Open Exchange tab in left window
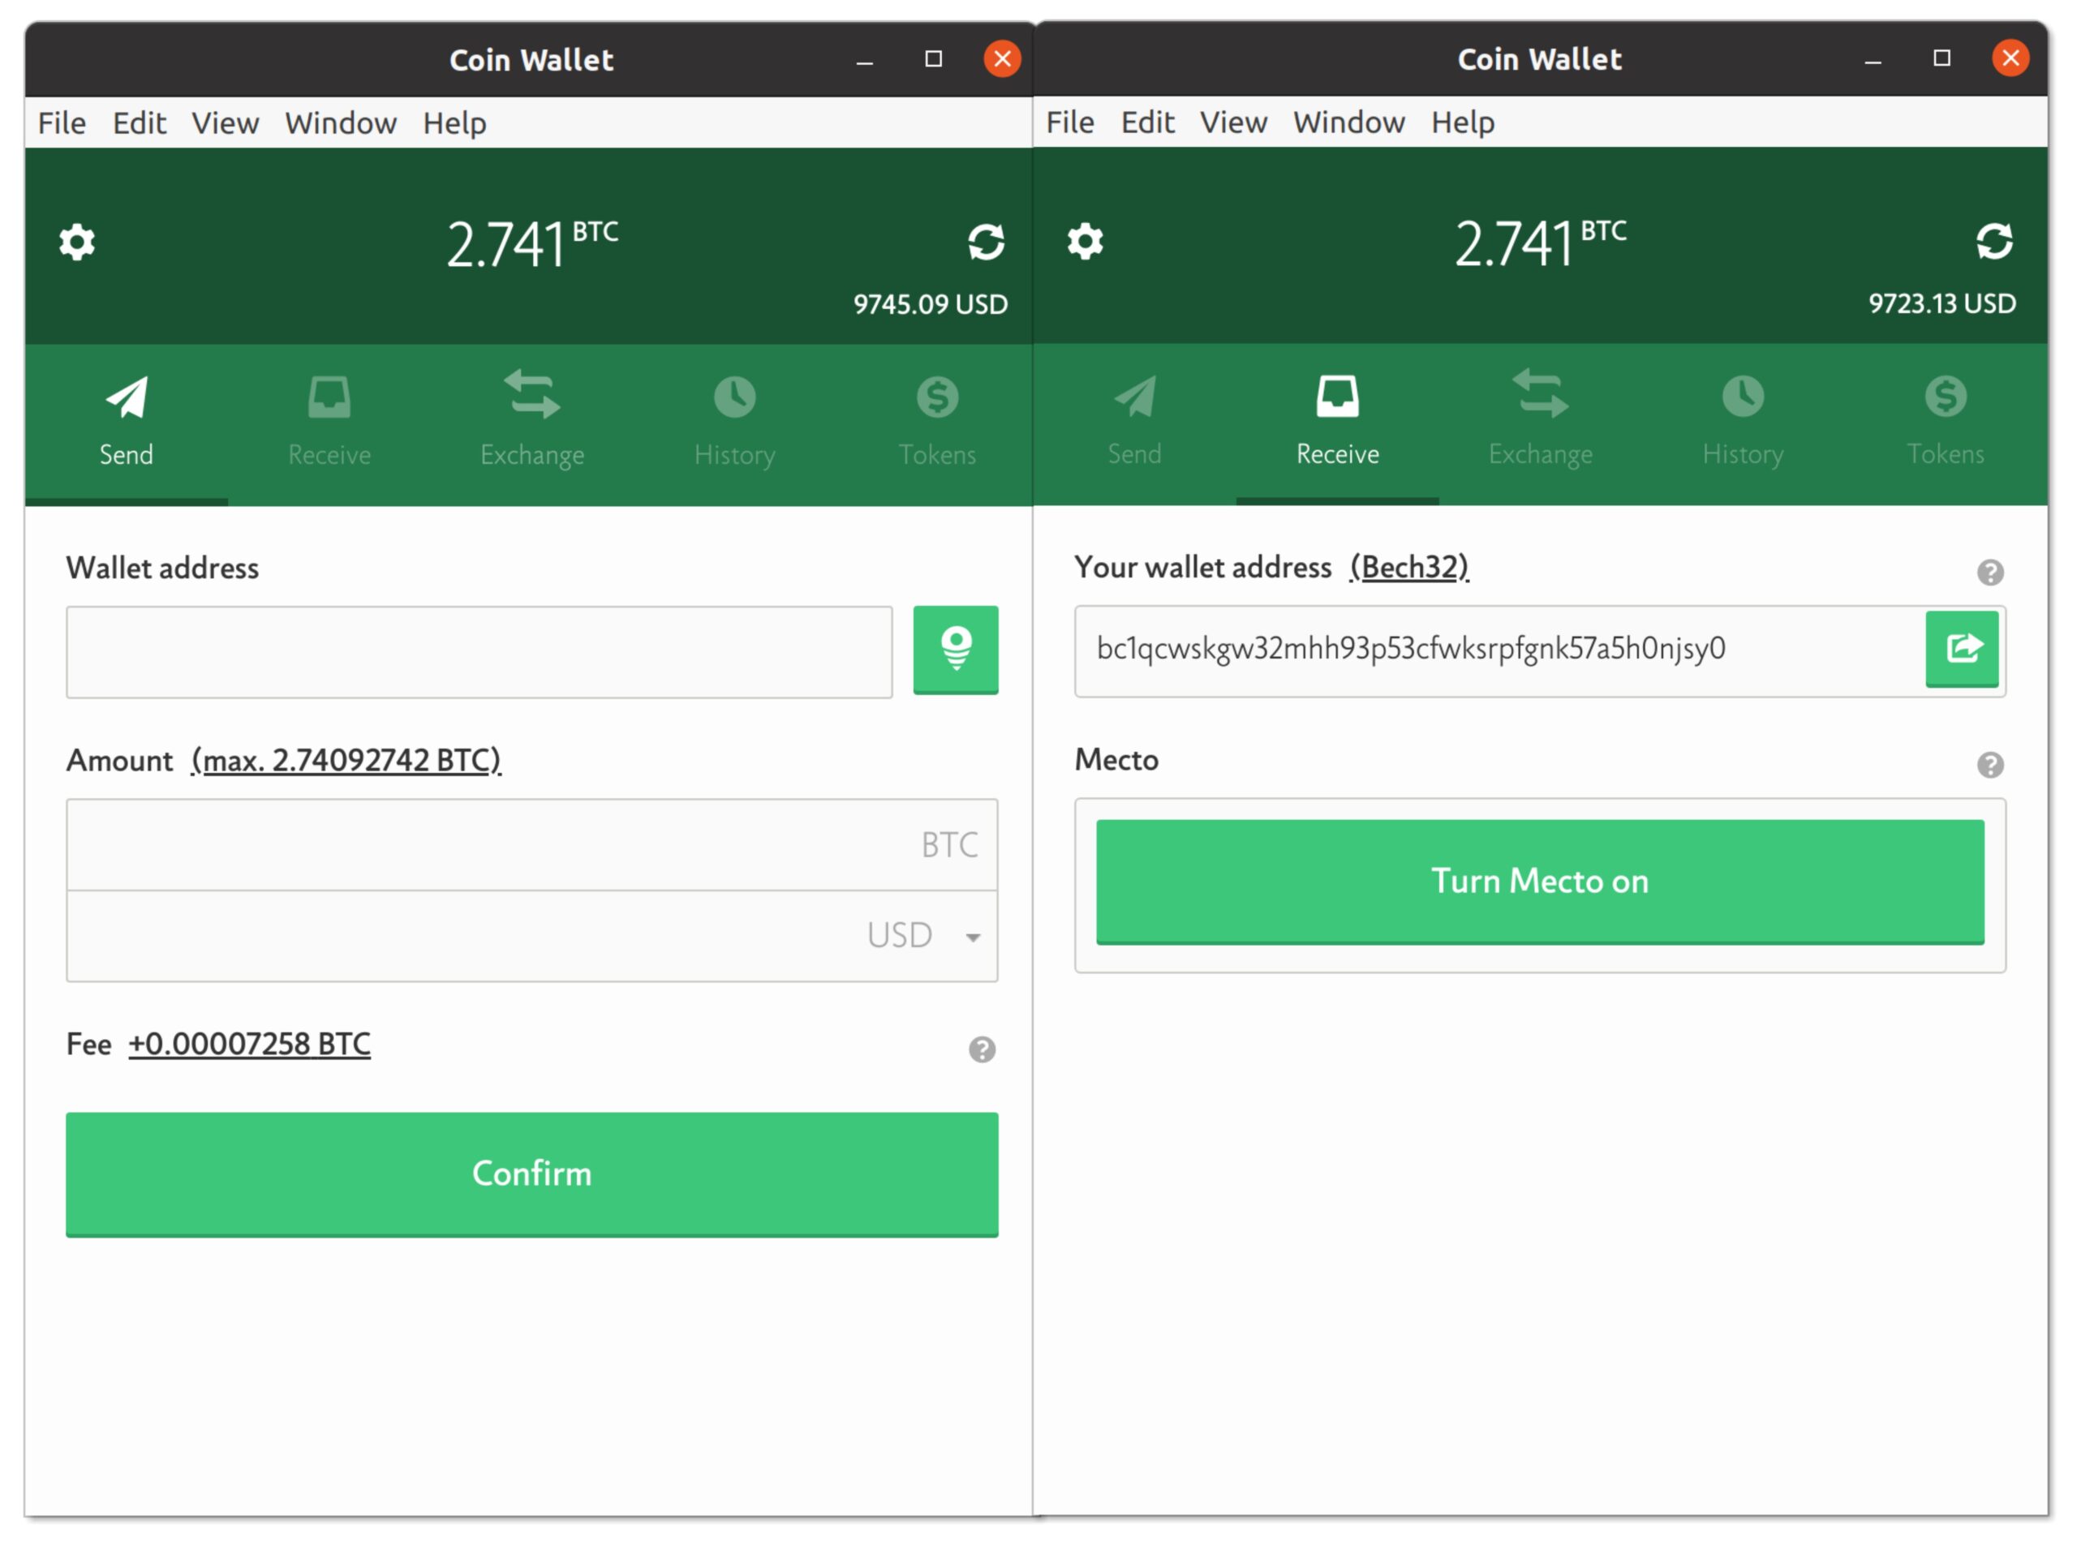Screen dimensions: 2077x1545 tap(532, 423)
